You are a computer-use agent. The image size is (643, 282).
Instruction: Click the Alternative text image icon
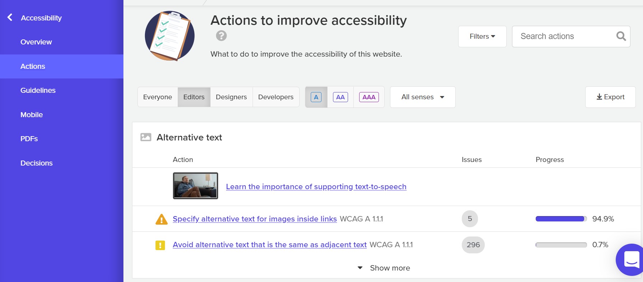click(145, 137)
